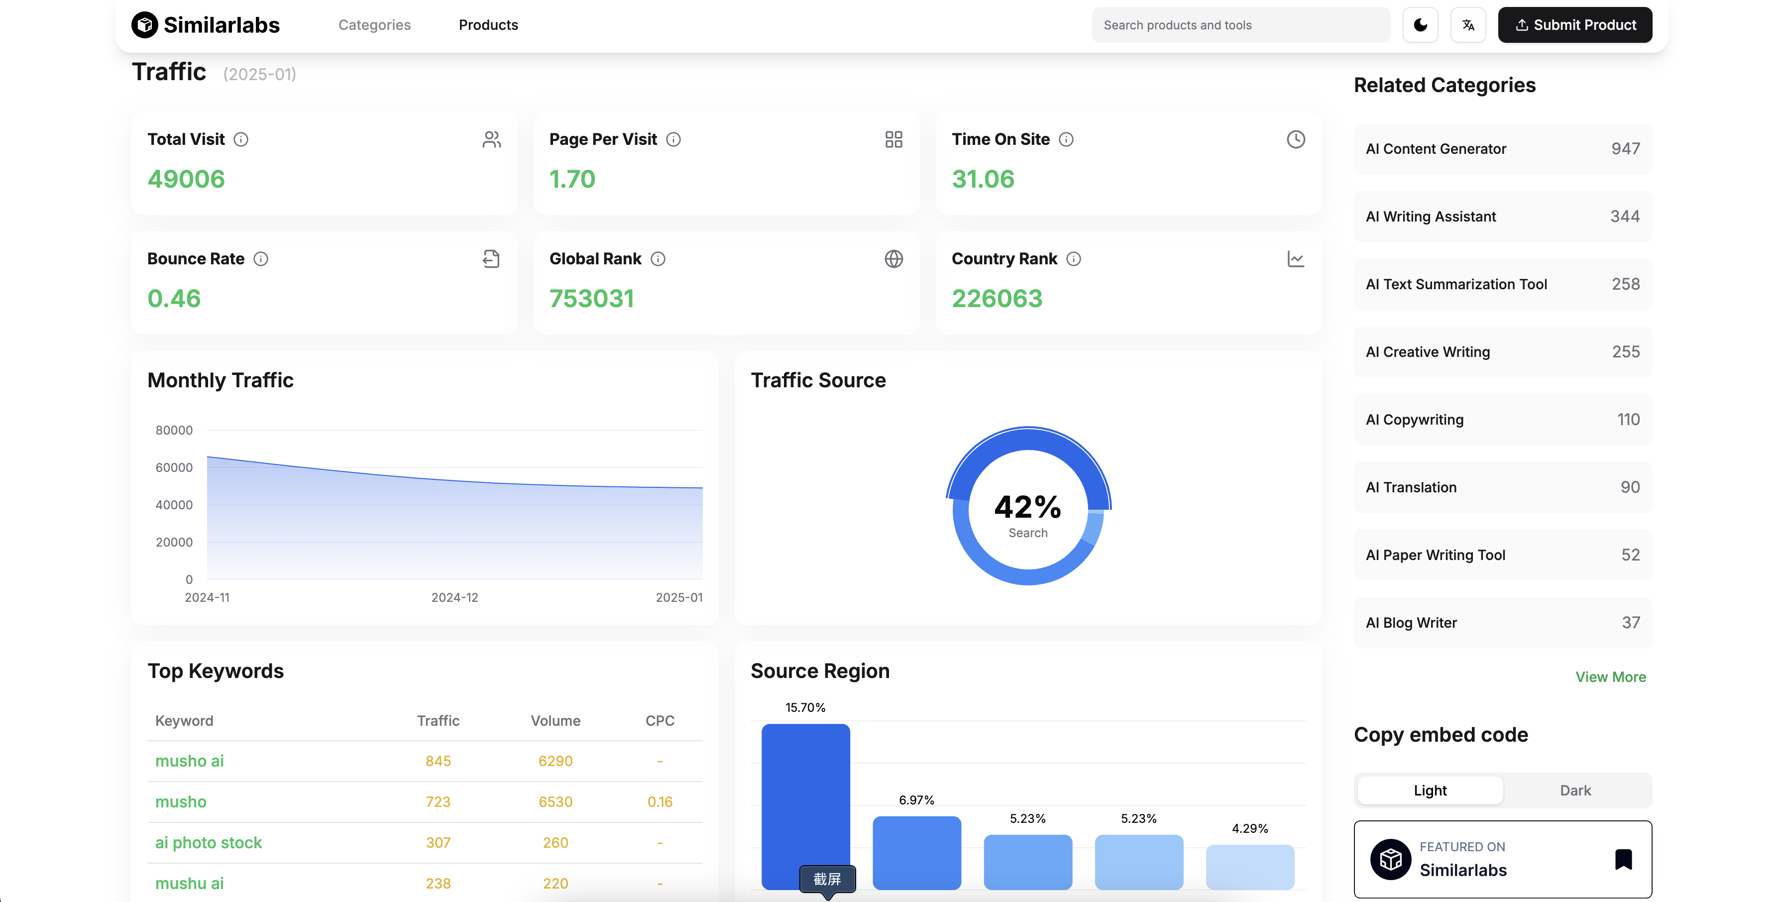Click the Volume column header
Image resolution: width=1780 pixels, height=902 pixels.
point(555,721)
